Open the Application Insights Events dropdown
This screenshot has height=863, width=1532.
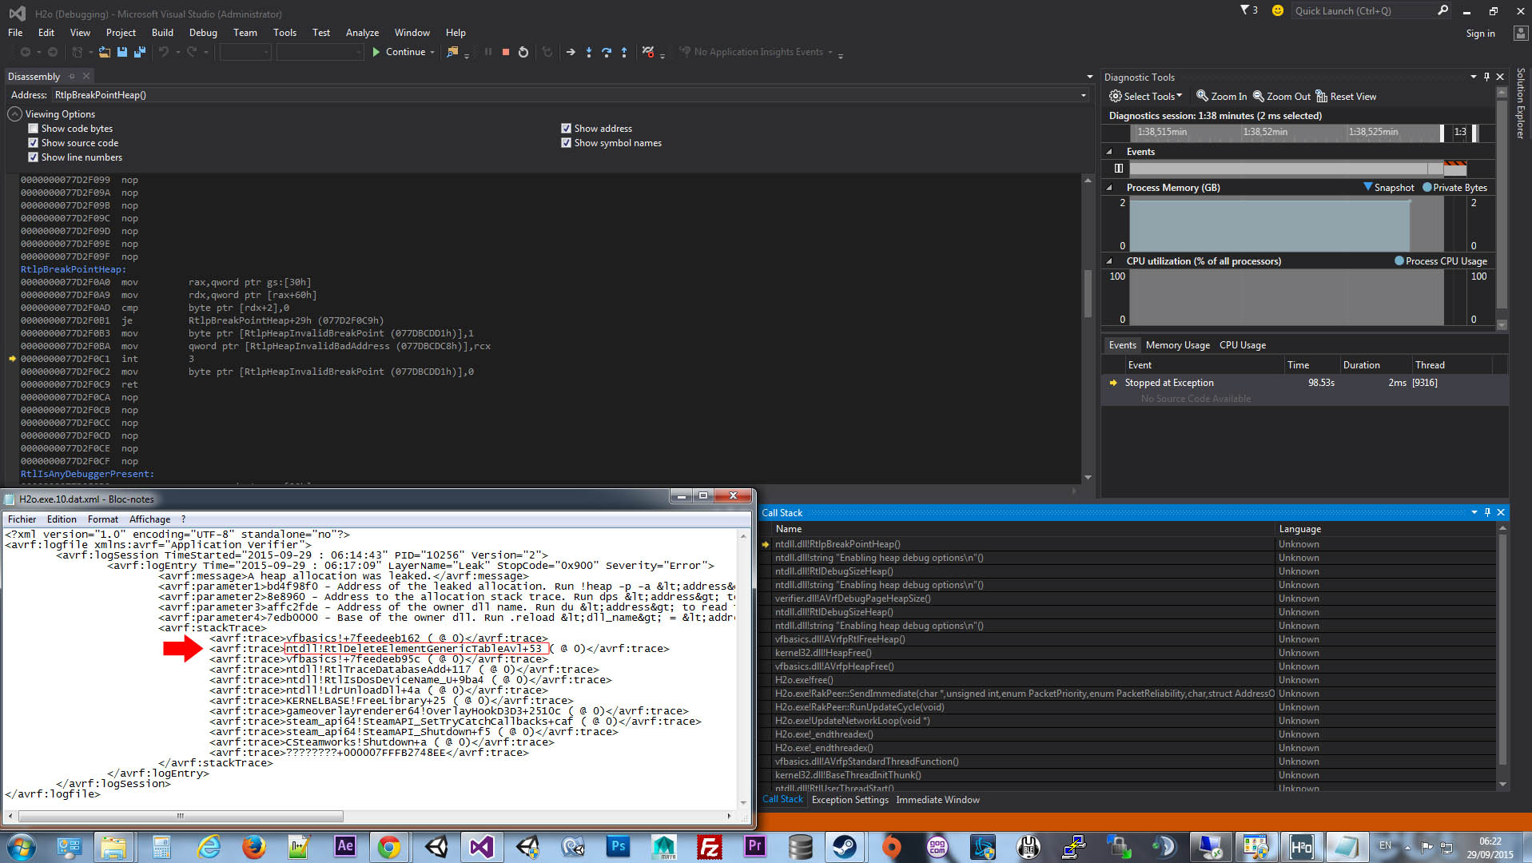pyautogui.click(x=830, y=52)
